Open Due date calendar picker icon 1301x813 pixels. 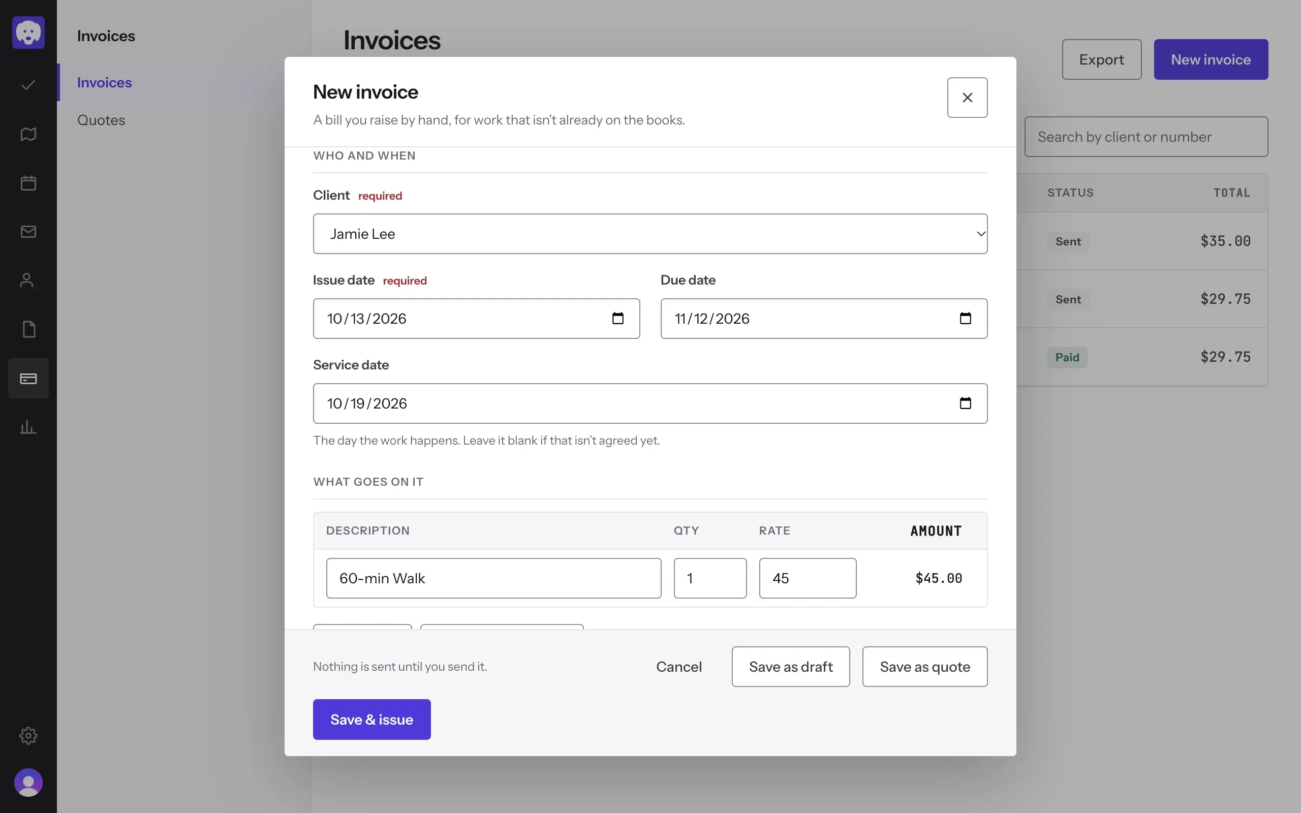965,318
